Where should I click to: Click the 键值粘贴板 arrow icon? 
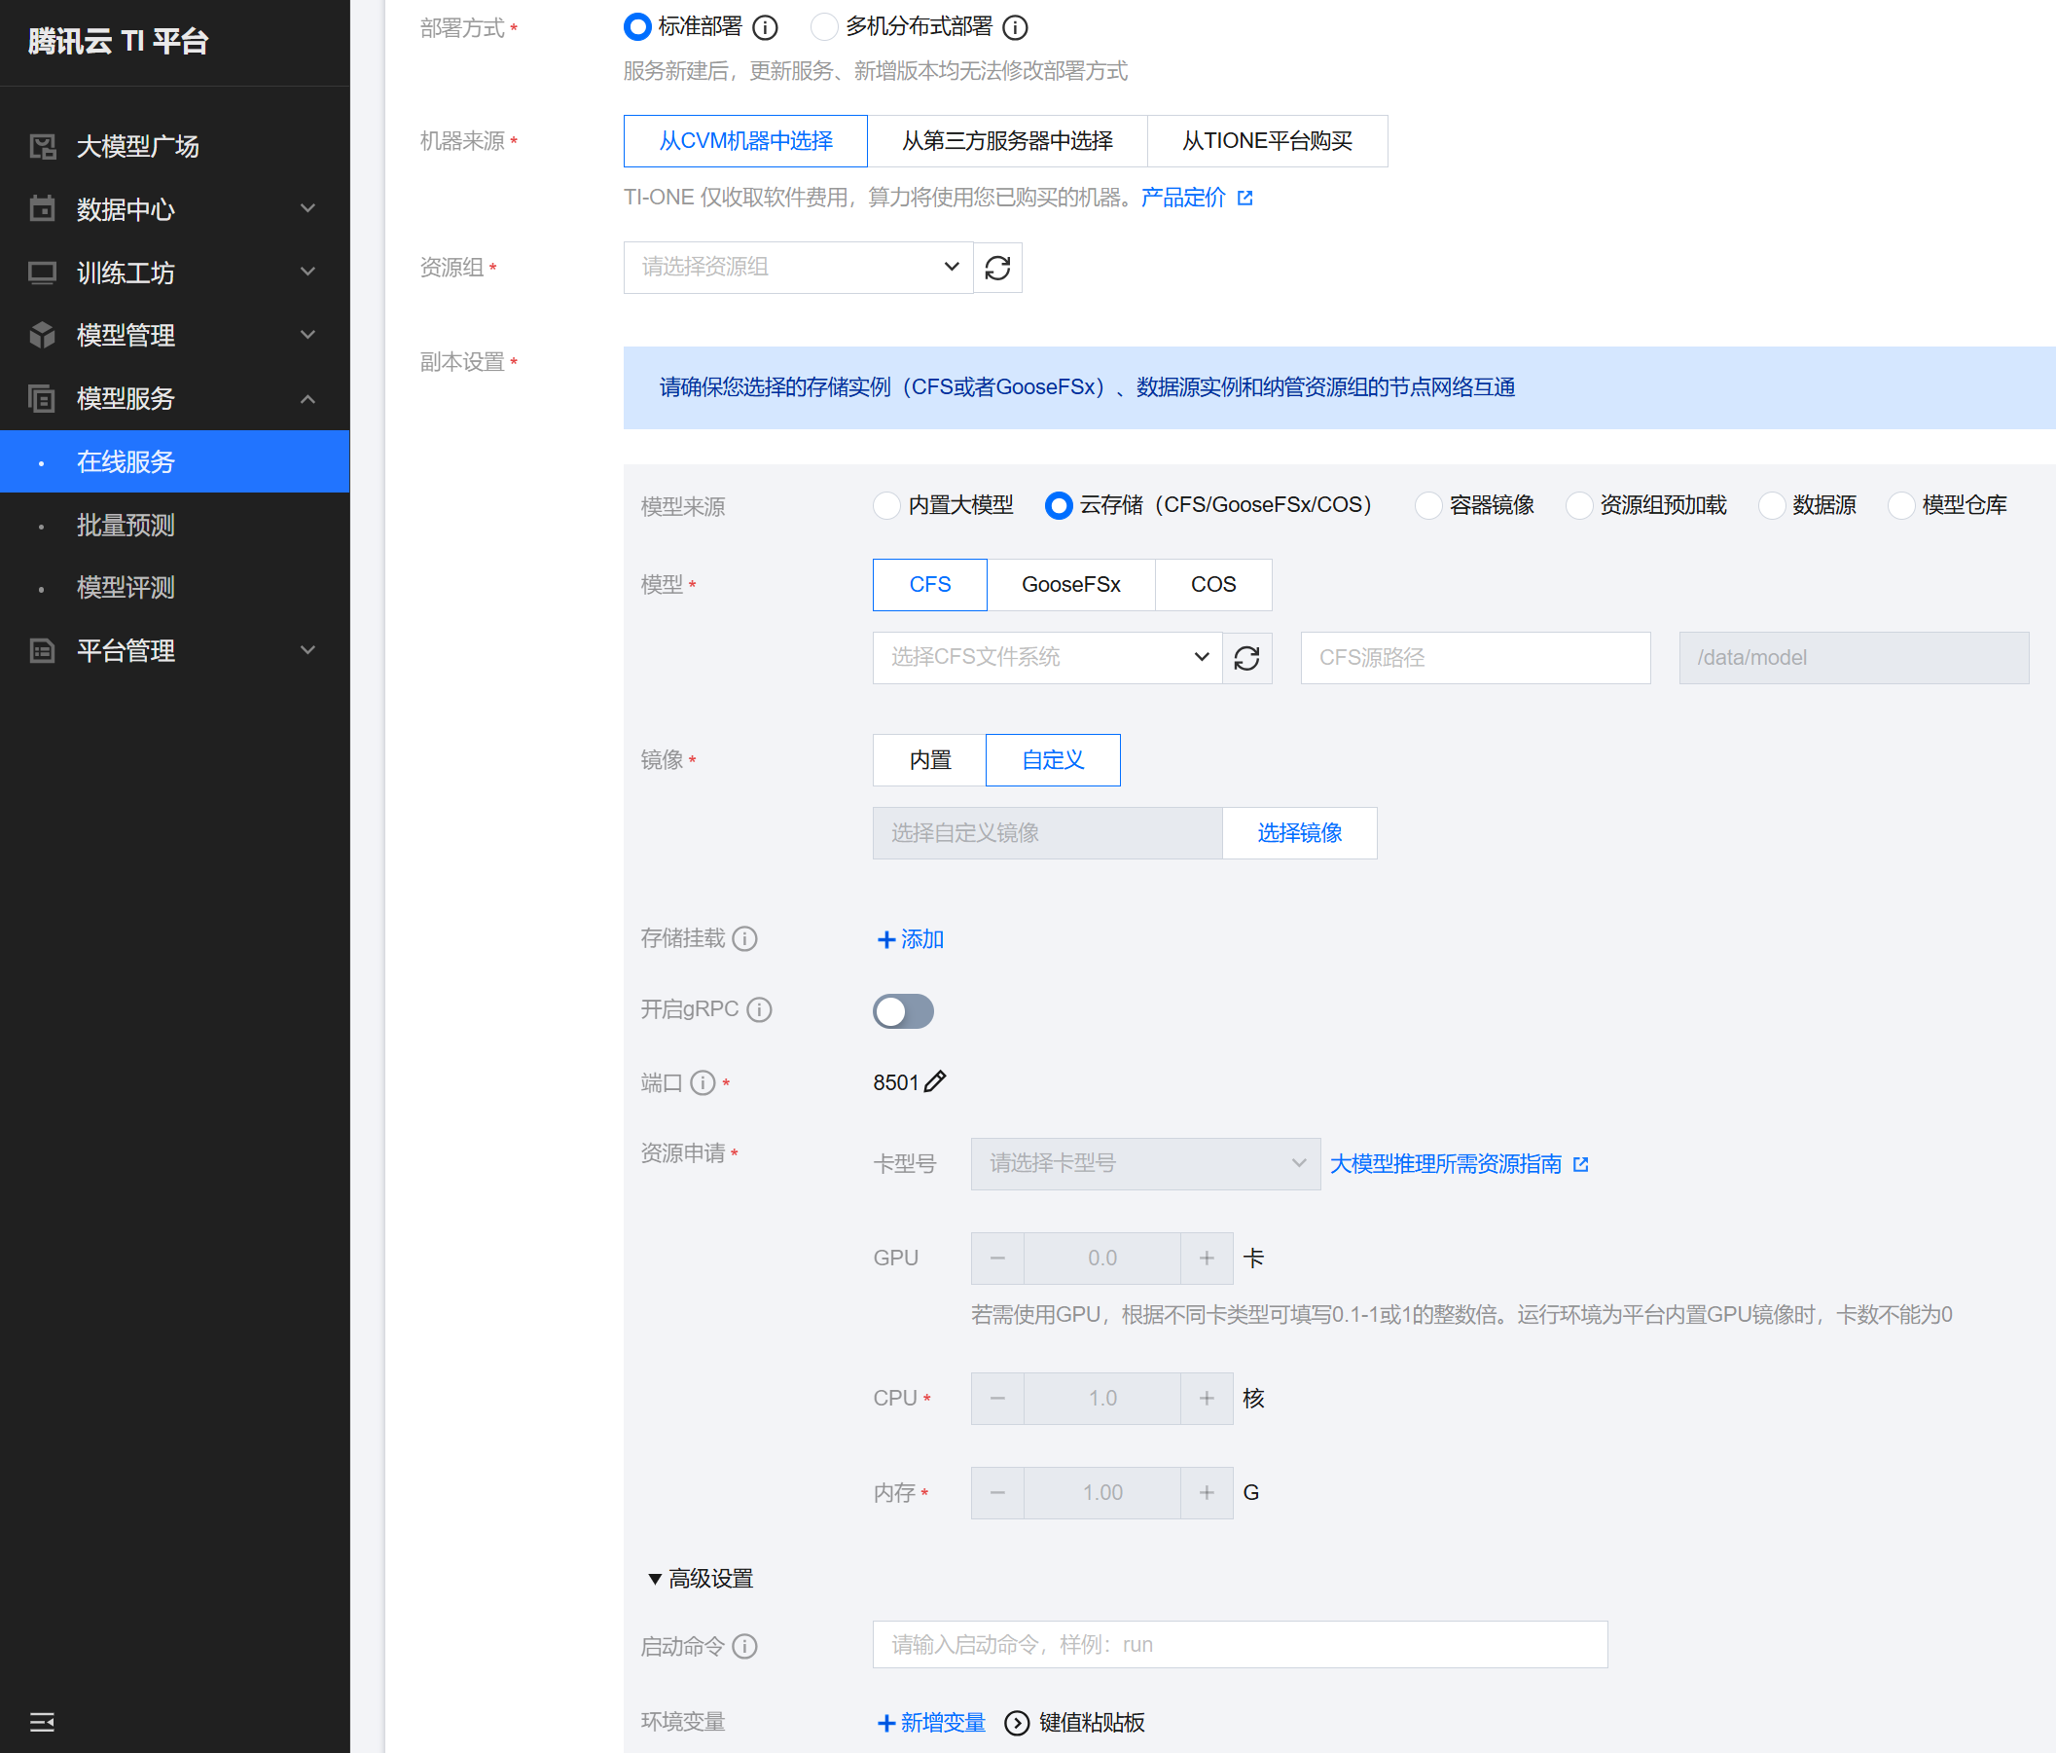click(1016, 1722)
